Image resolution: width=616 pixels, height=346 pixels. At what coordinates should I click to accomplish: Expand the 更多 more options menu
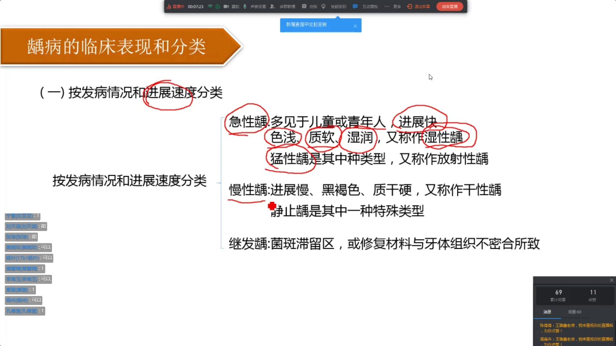point(393,6)
